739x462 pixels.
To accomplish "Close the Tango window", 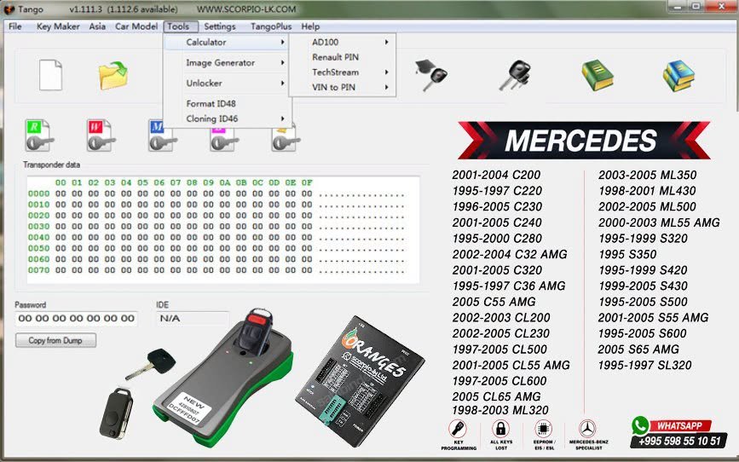I will coord(722,6).
